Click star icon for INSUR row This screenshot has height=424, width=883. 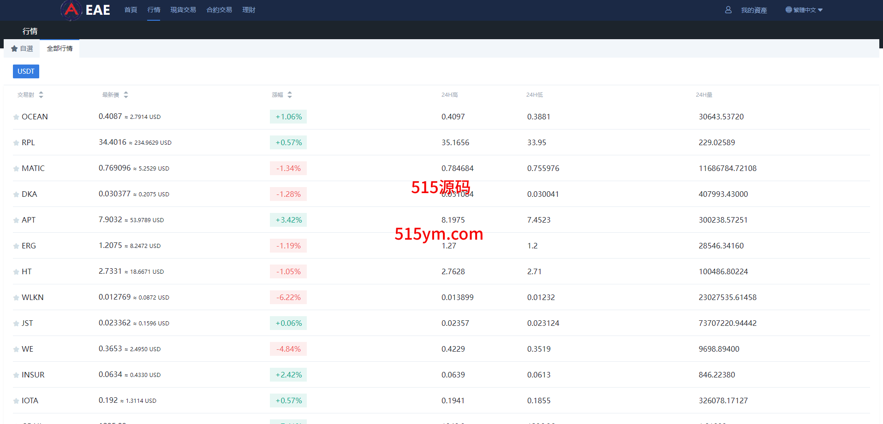click(16, 375)
